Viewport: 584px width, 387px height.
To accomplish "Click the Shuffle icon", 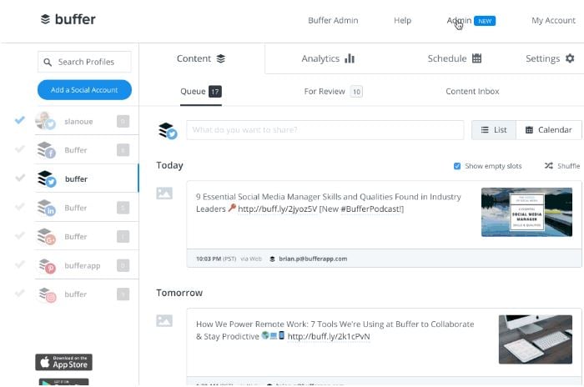I will pyautogui.click(x=549, y=166).
